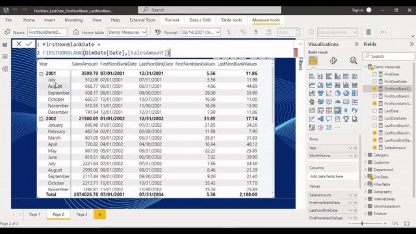Check the FirstDateSales measure checkbox
Image resolution: width=416 pixels, height=234 pixels.
click(374, 81)
